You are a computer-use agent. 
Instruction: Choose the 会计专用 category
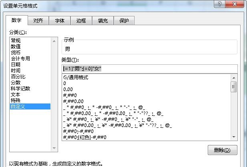pyautogui.click(x=30, y=58)
